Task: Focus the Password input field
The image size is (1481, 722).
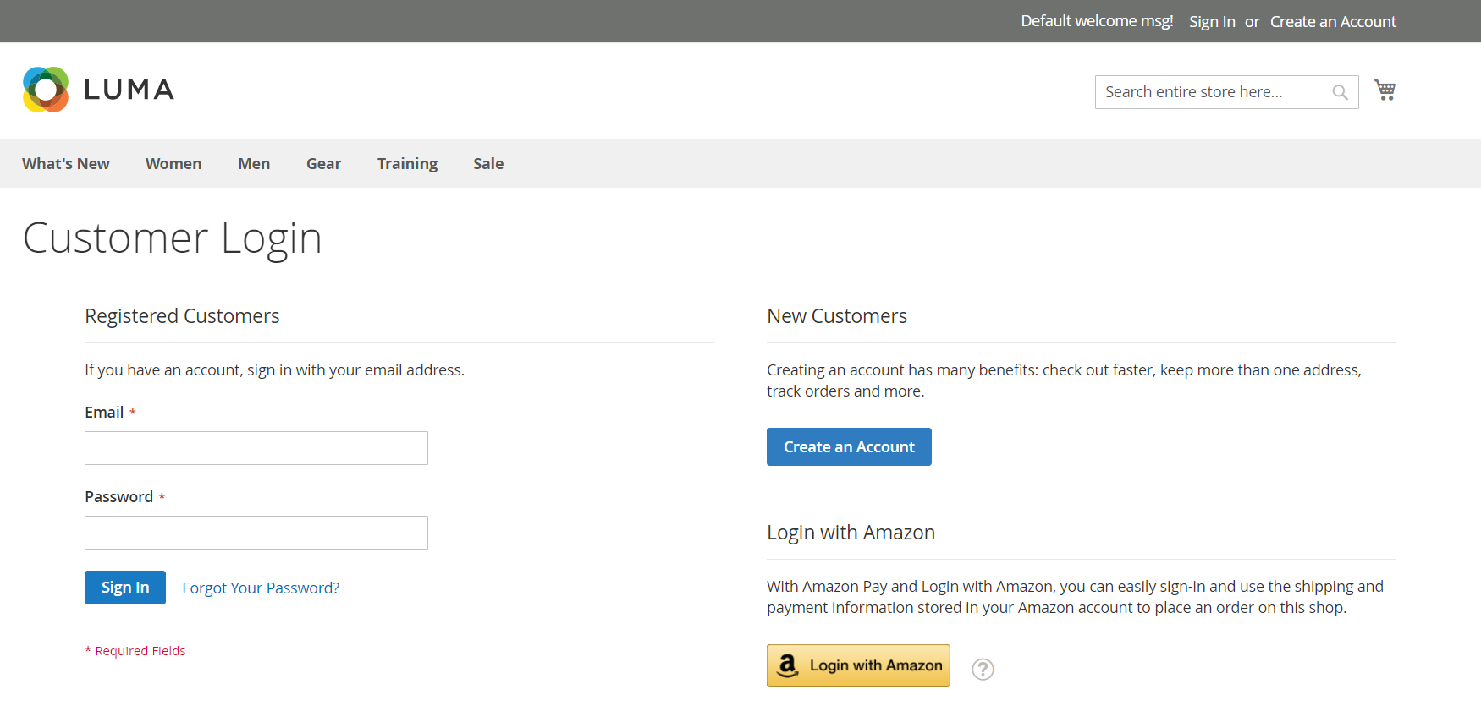Action: pyautogui.click(x=256, y=533)
